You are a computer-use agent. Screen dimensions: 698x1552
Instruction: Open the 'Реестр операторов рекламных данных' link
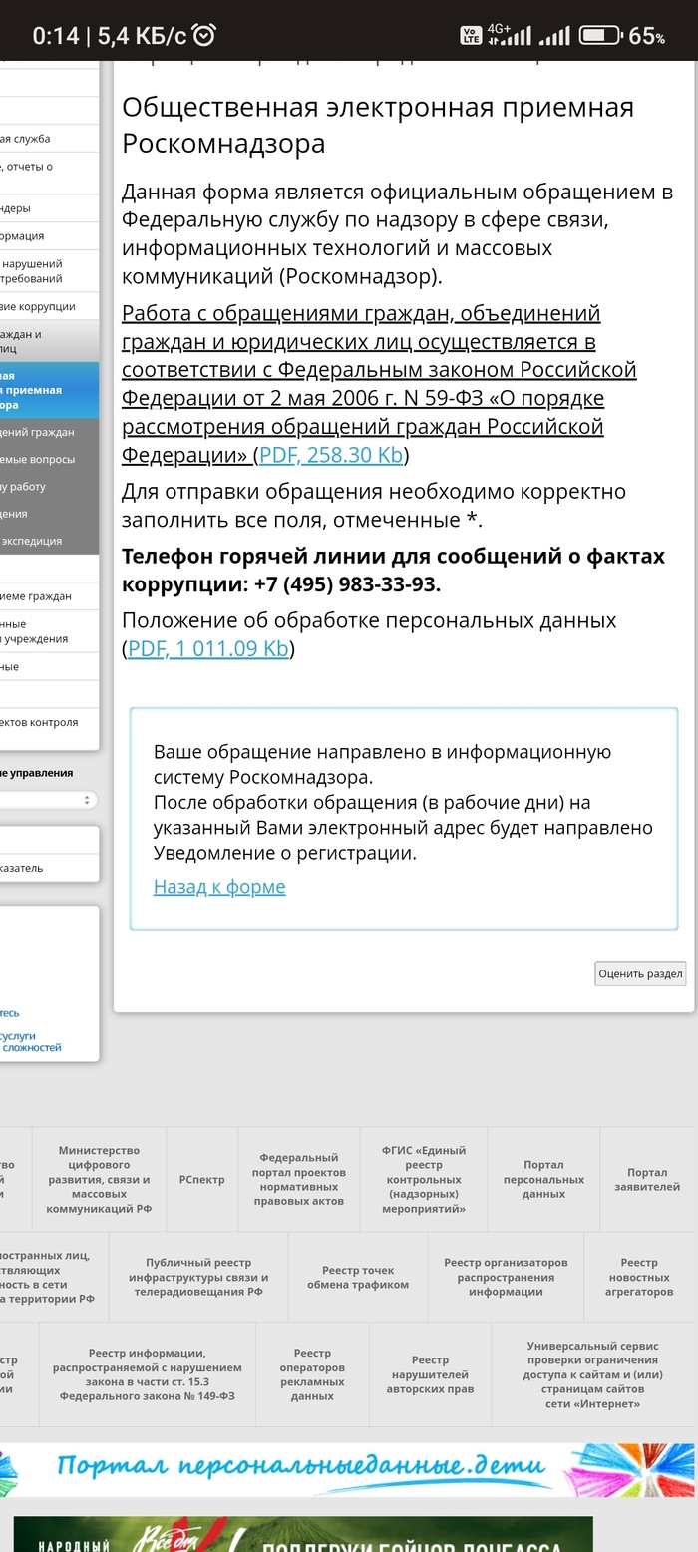point(312,1374)
